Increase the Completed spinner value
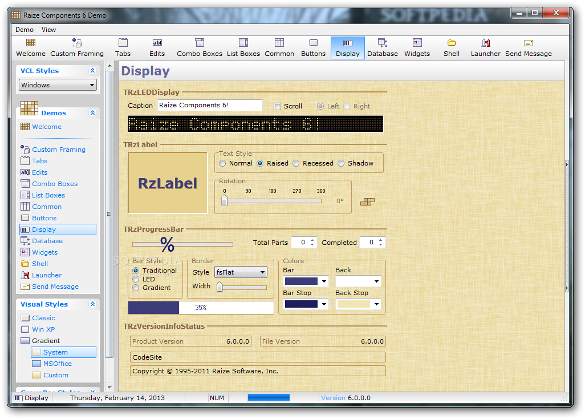Screen dimensions: 585x419 [380, 240]
